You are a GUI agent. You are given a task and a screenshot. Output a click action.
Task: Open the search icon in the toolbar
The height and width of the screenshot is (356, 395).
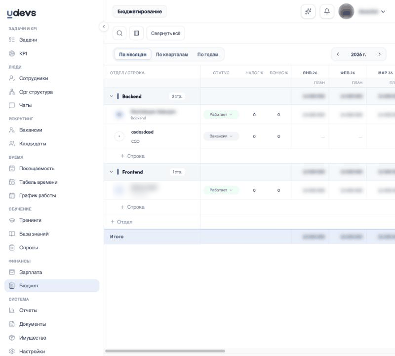click(119, 33)
